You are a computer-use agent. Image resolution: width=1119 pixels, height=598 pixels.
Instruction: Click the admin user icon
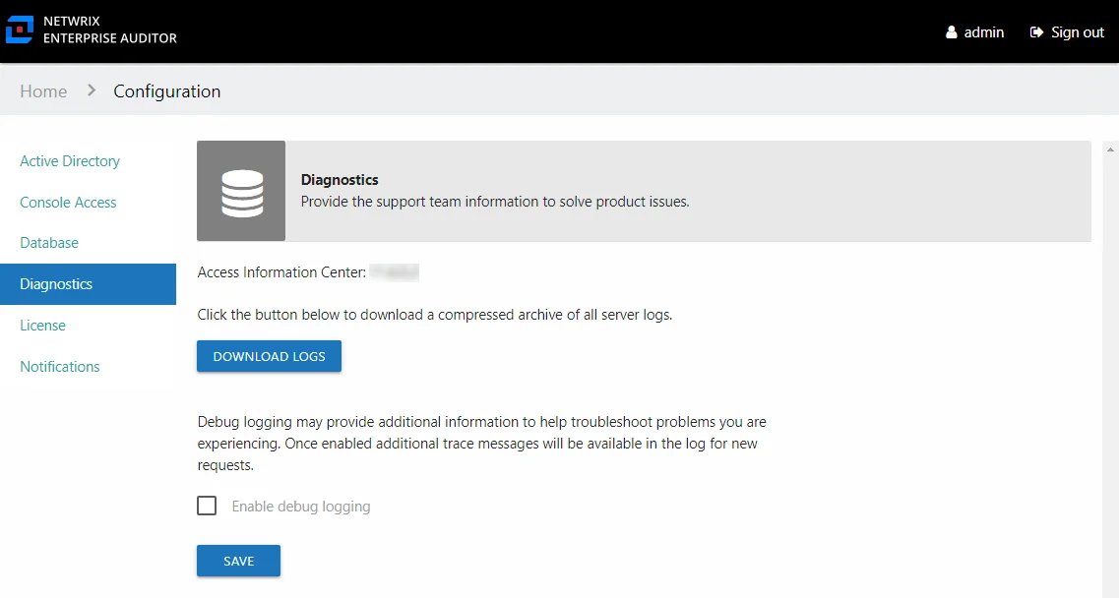[952, 32]
